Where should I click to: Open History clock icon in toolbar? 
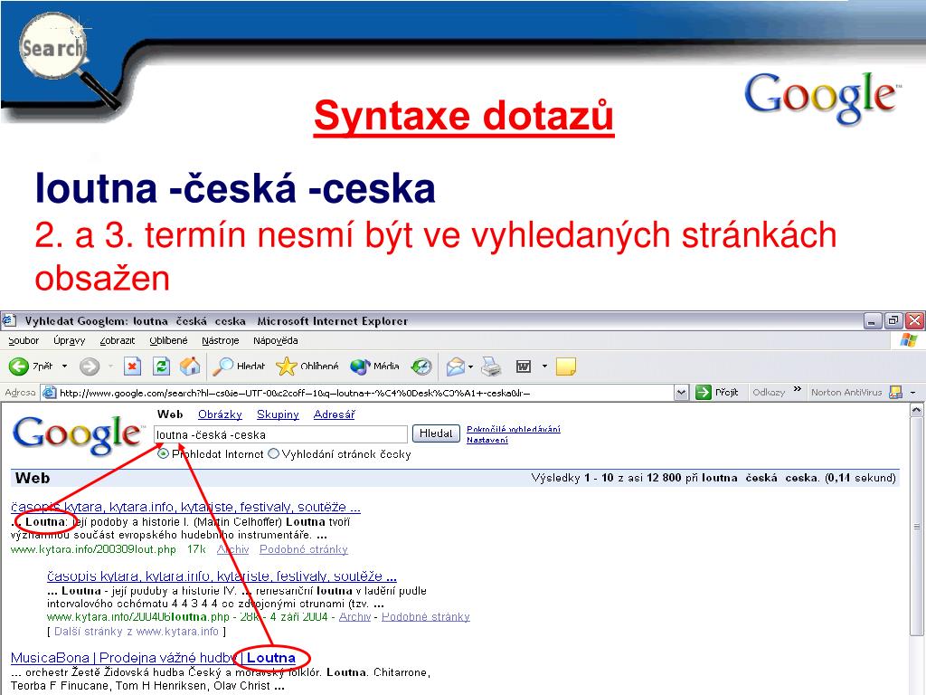click(421, 367)
